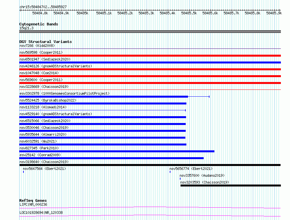This screenshot has width=290, height=220.
Task: Click nsv3228669 (Chaisson2019) label
Action: click(x=44, y=87)
